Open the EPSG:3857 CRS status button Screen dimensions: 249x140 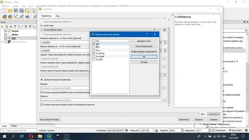(x=235, y=130)
